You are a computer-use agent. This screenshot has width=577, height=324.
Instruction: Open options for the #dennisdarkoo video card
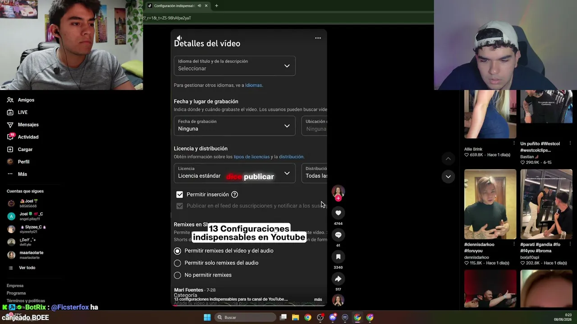(514, 244)
